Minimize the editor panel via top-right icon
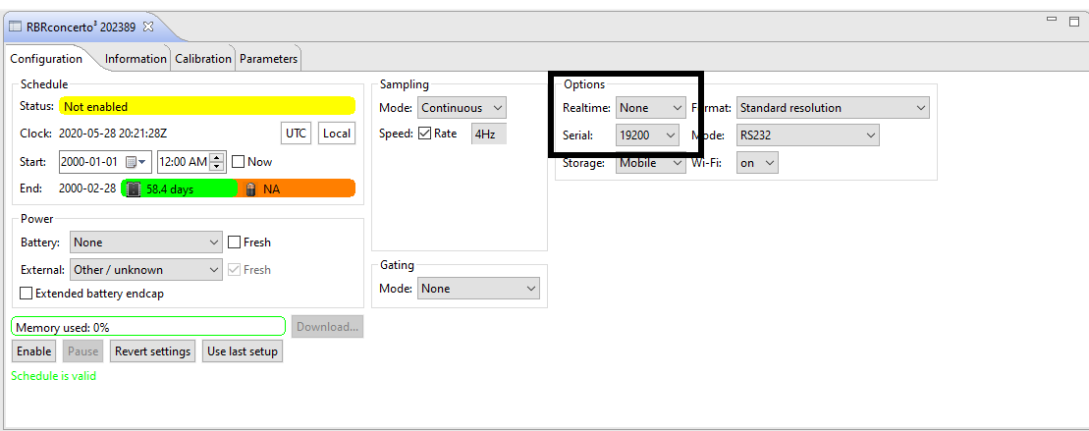 tap(1052, 21)
